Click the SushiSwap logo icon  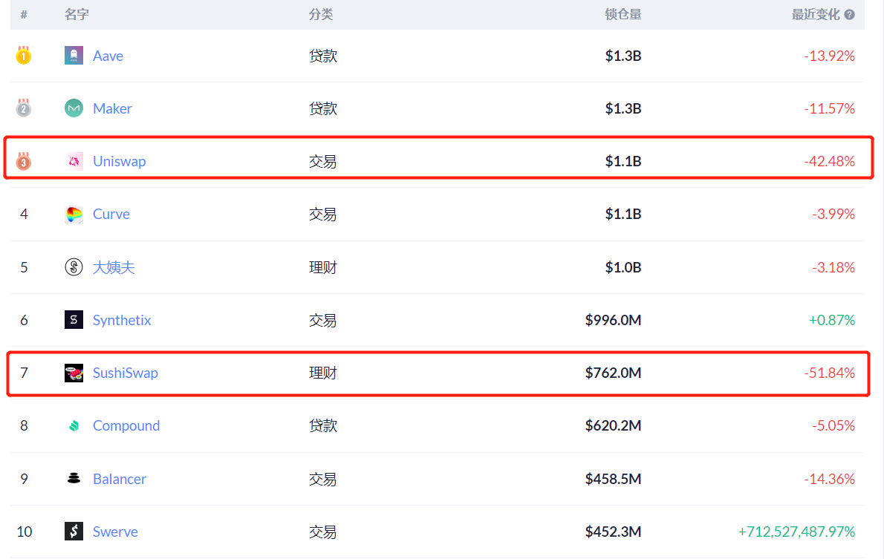[74, 373]
